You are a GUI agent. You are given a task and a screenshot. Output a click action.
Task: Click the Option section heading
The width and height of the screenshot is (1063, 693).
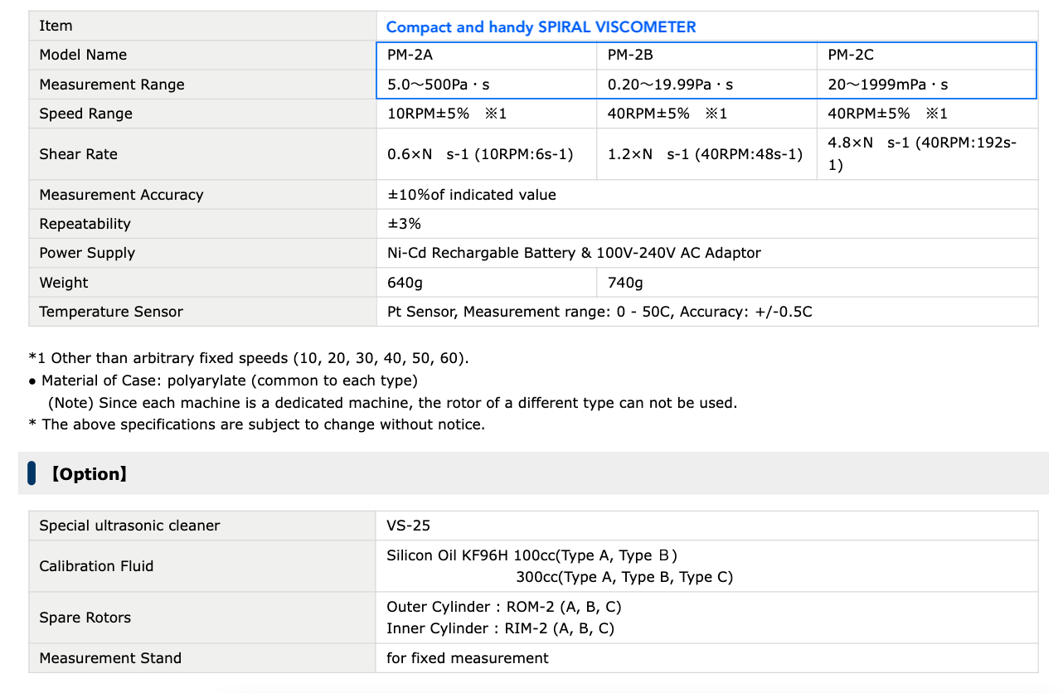point(90,474)
